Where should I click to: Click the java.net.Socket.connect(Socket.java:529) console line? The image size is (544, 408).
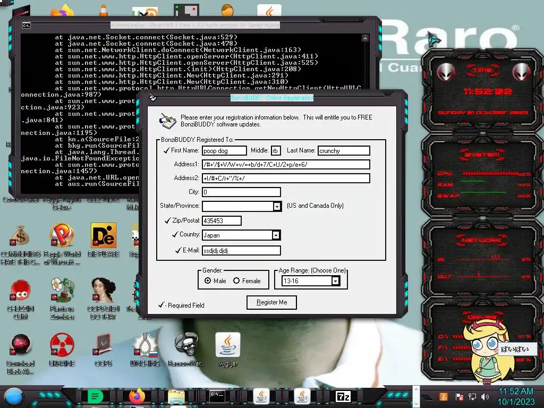pos(146,37)
